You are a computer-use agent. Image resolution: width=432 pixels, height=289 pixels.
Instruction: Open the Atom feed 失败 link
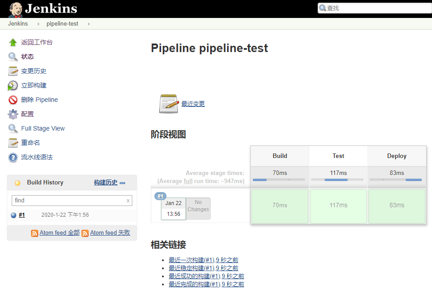coord(110,233)
